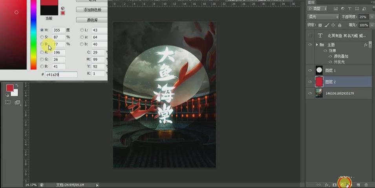Toggle the layer filtering switch

coord(373,9)
